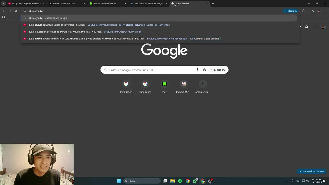Show hidden system tray icons
Screen dimensions: 329x185
point(287,181)
